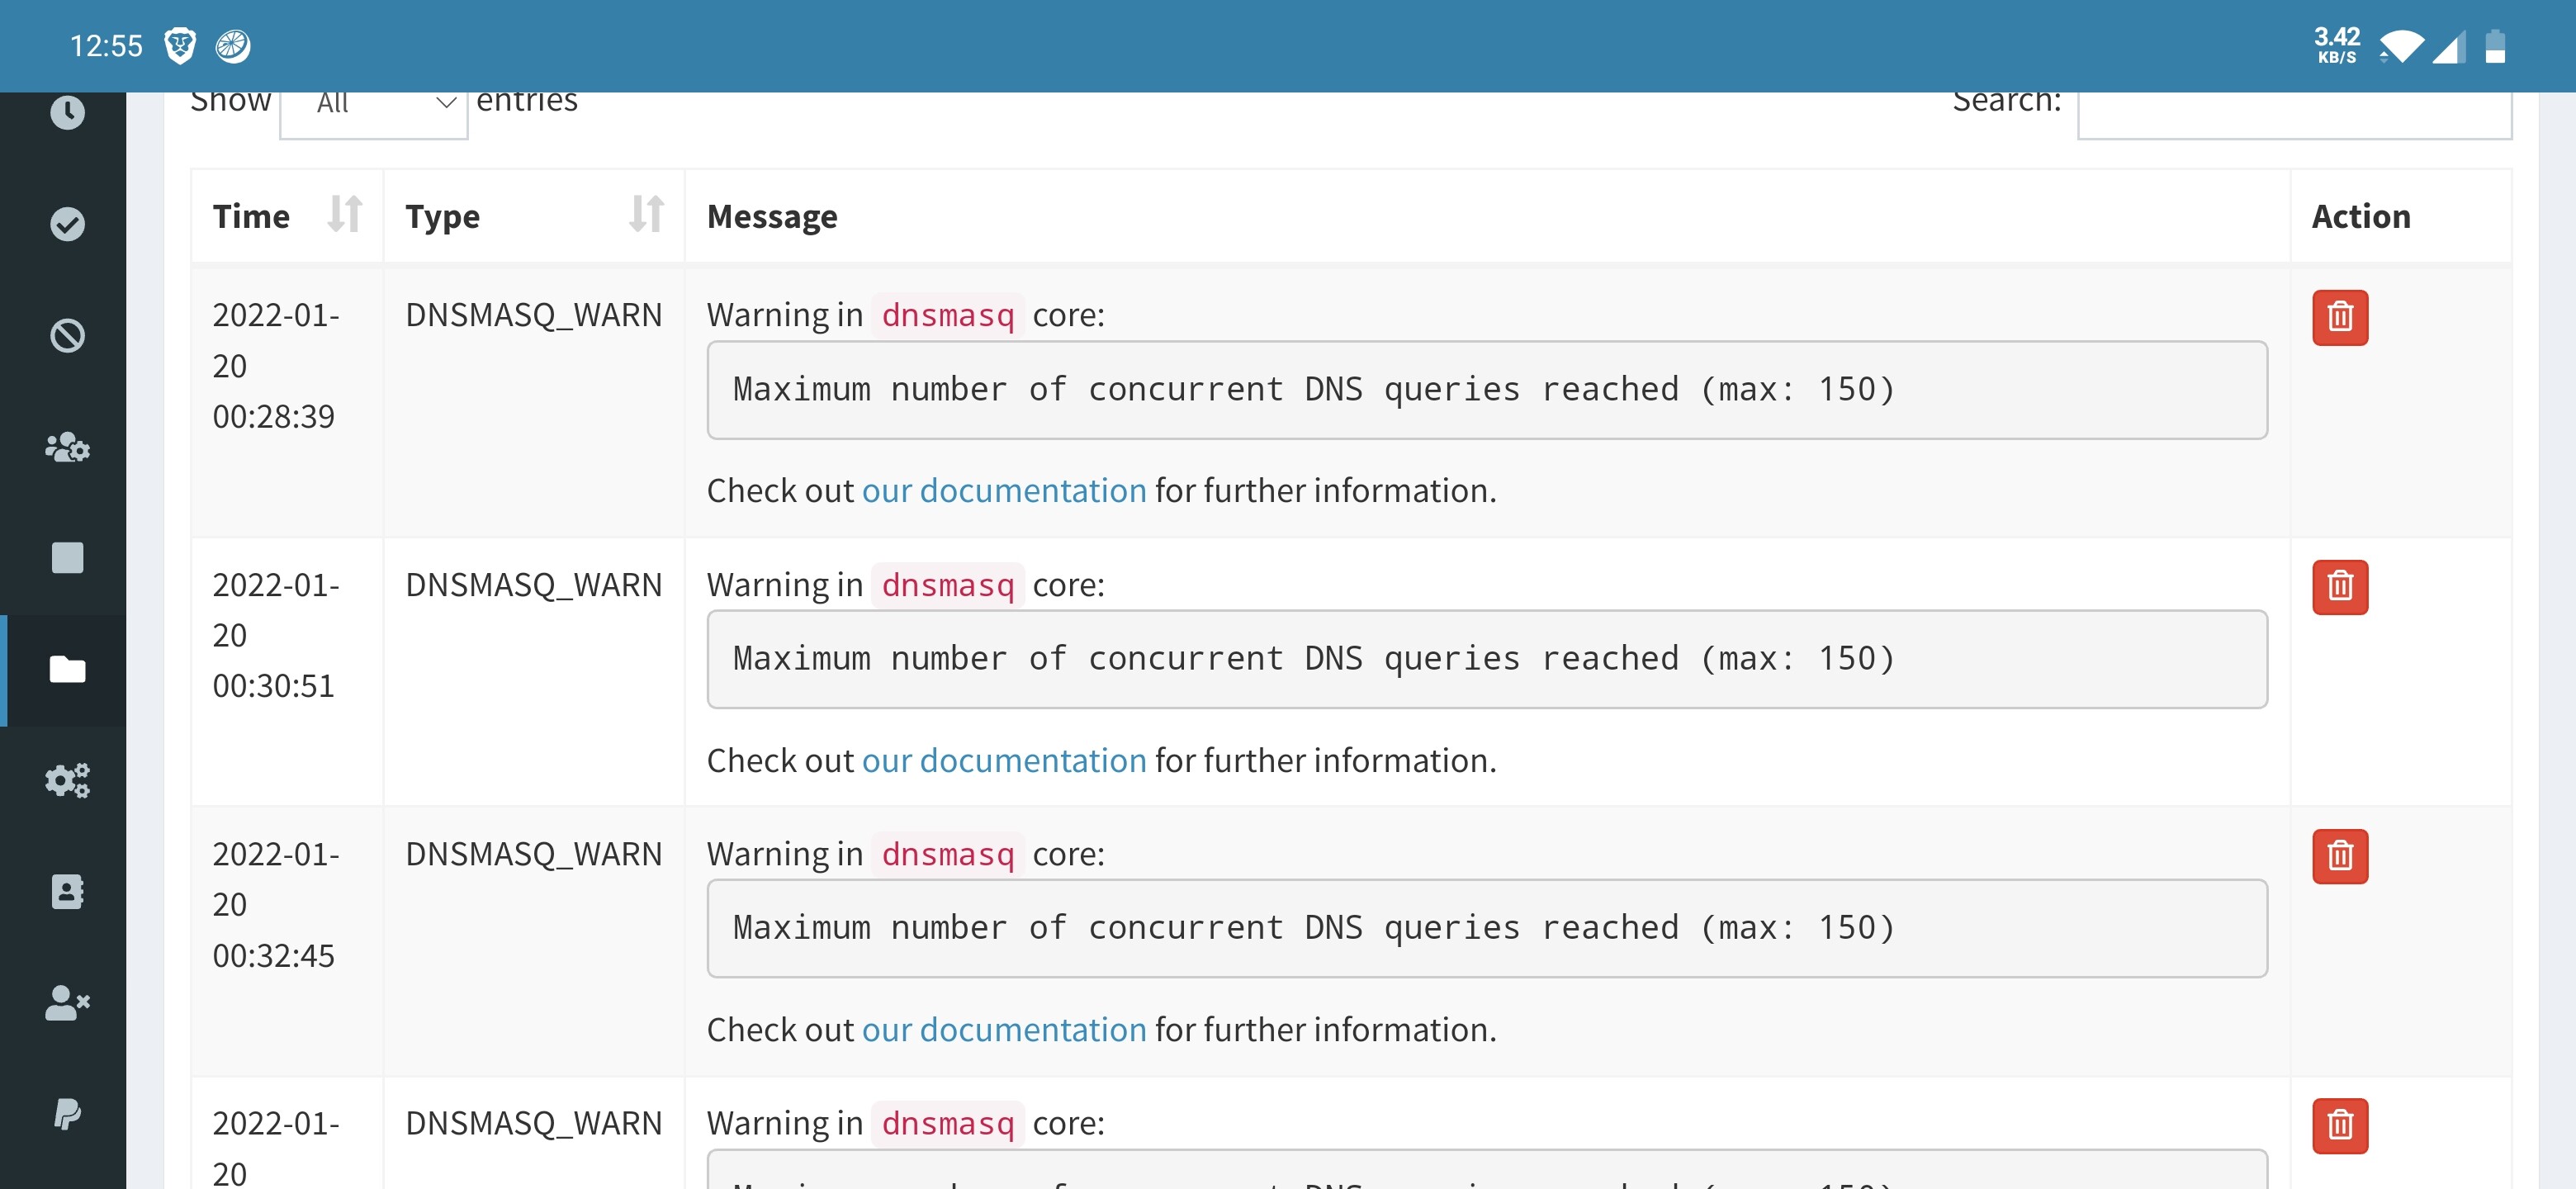Image resolution: width=2576 pixels, height=1189 pixels.
Task: Delete the fourth partially visible warning
Action: (x=2340, y=1126)
